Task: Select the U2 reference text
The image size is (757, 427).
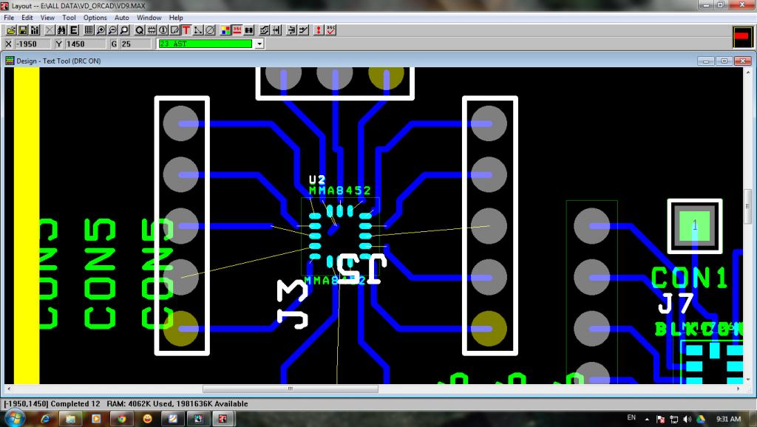Action: click(317, 180)
